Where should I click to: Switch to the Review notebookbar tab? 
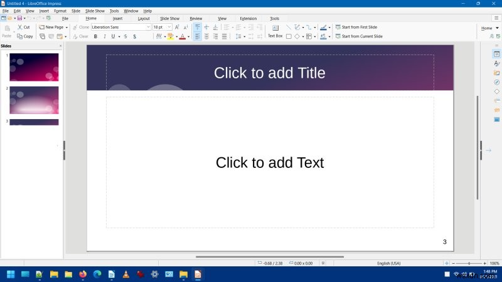click(x=196, y=19)
